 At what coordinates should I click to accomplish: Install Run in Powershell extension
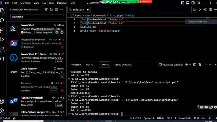click(x=59, y=105)
